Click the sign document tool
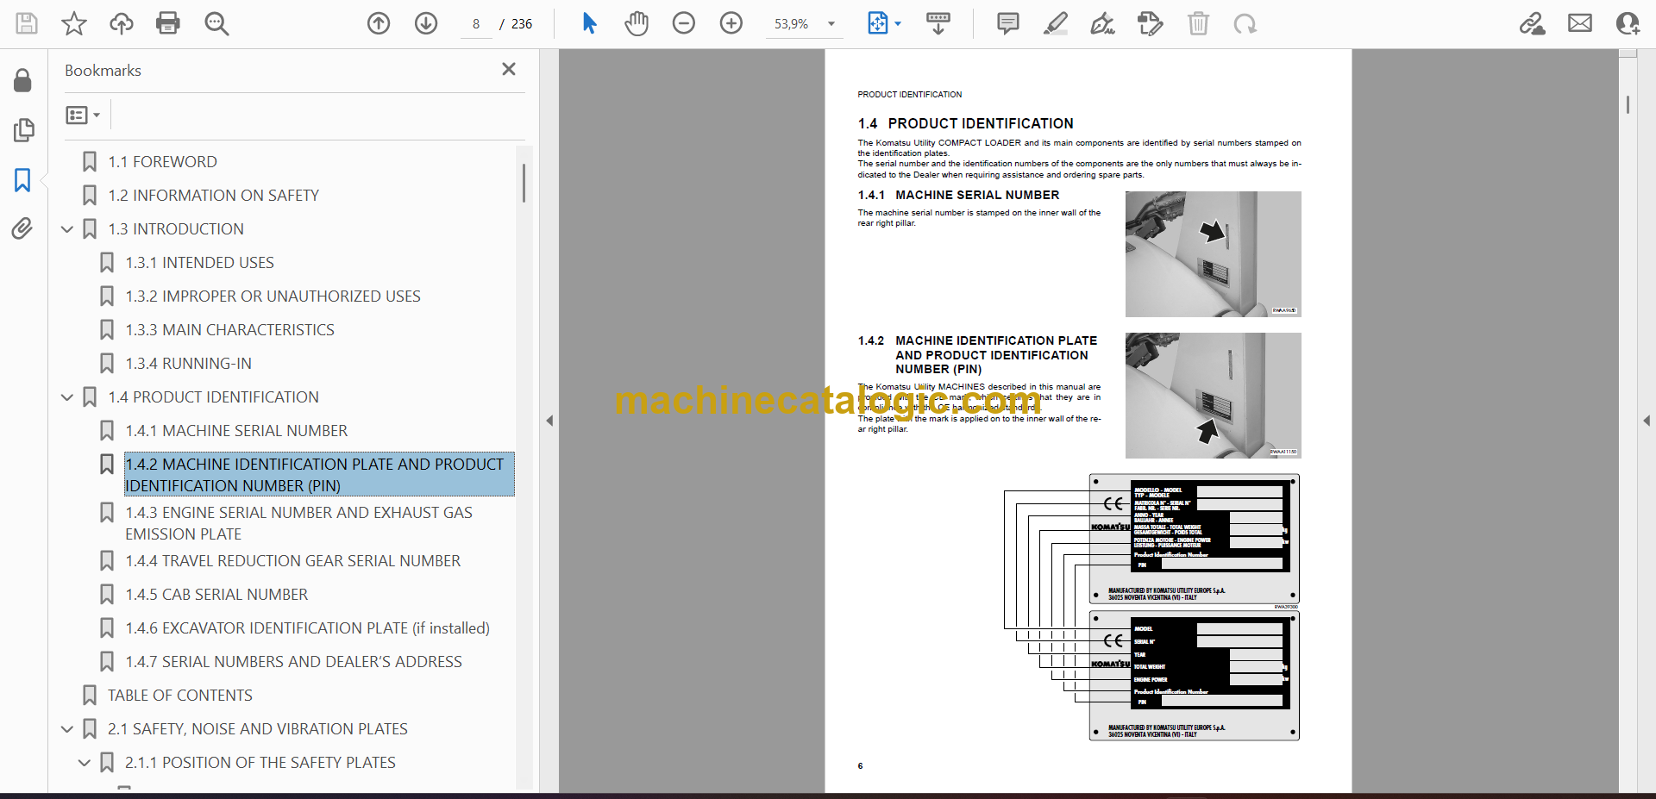 pyautogui.click(x=1102, y=23)
